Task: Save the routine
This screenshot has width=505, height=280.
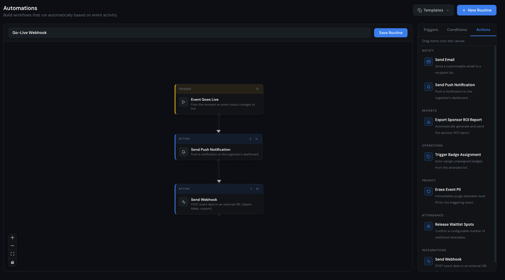Action: pyautogui.click(x=391, y=33)
